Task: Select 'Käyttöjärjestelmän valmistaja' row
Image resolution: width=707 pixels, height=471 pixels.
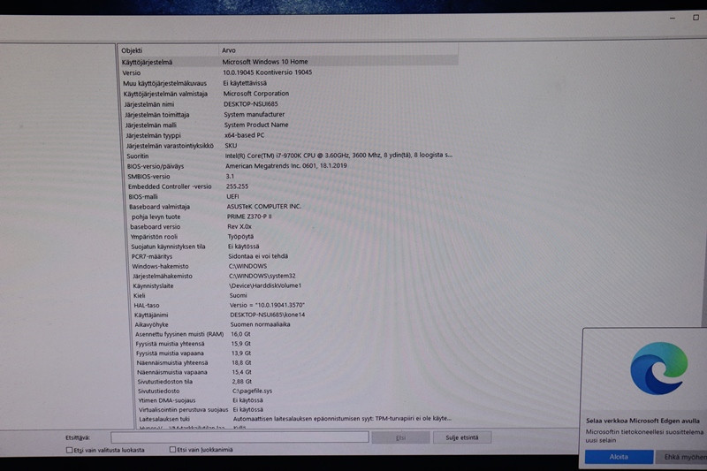Action: click(x=289, y=94)
